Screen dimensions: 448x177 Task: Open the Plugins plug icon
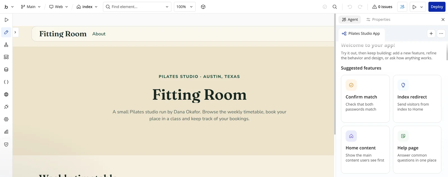[6, 107]
